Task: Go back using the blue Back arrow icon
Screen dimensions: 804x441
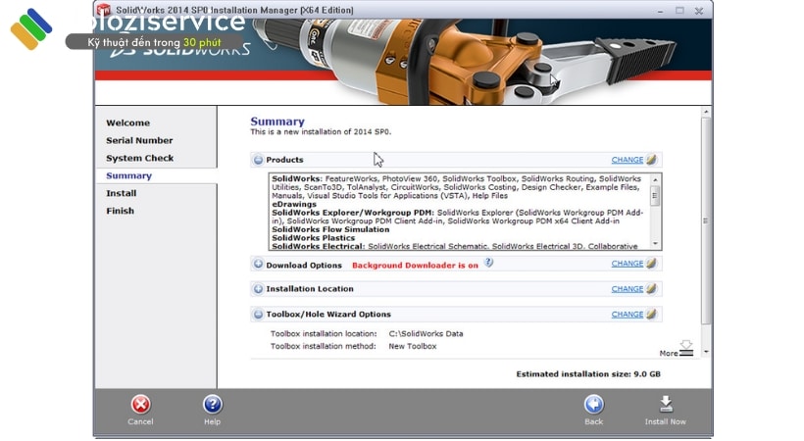Action: pos(593,405)
